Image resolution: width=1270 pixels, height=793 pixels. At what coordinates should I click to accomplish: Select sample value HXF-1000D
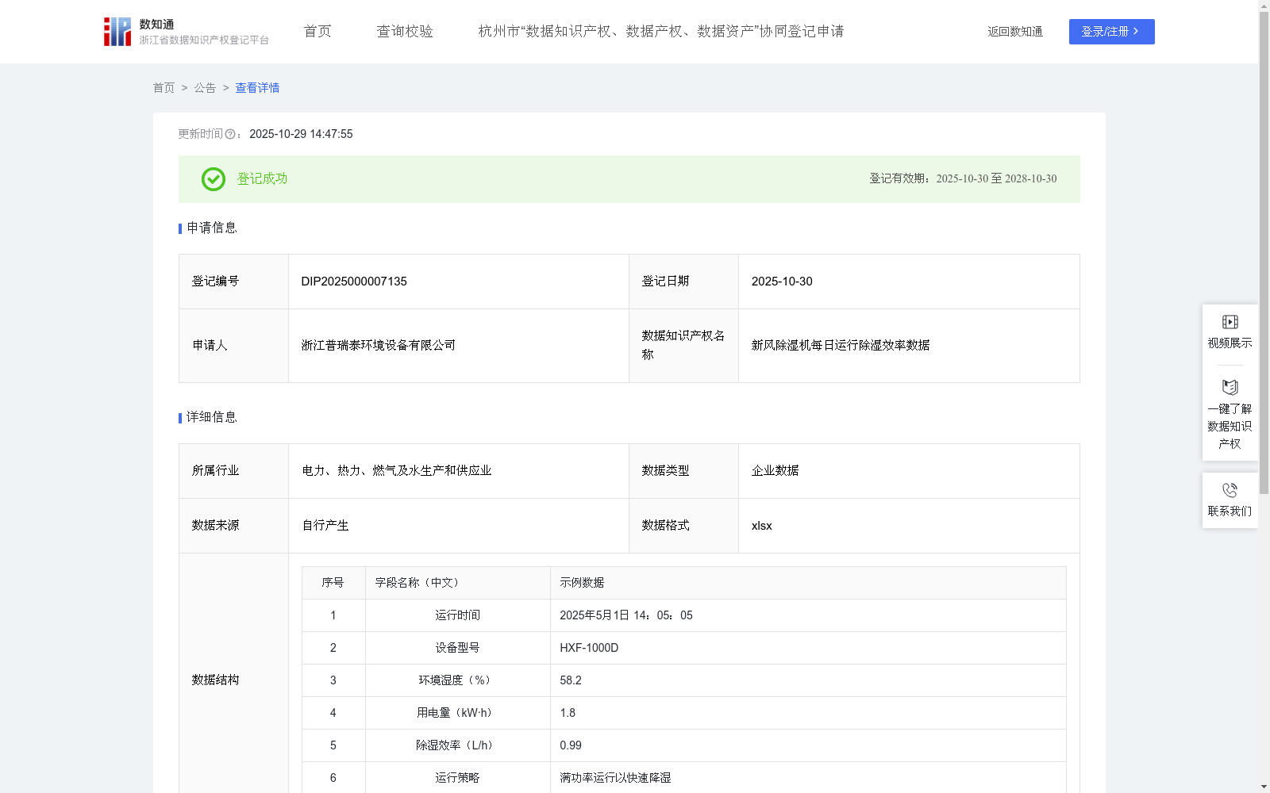coord(589,648)
